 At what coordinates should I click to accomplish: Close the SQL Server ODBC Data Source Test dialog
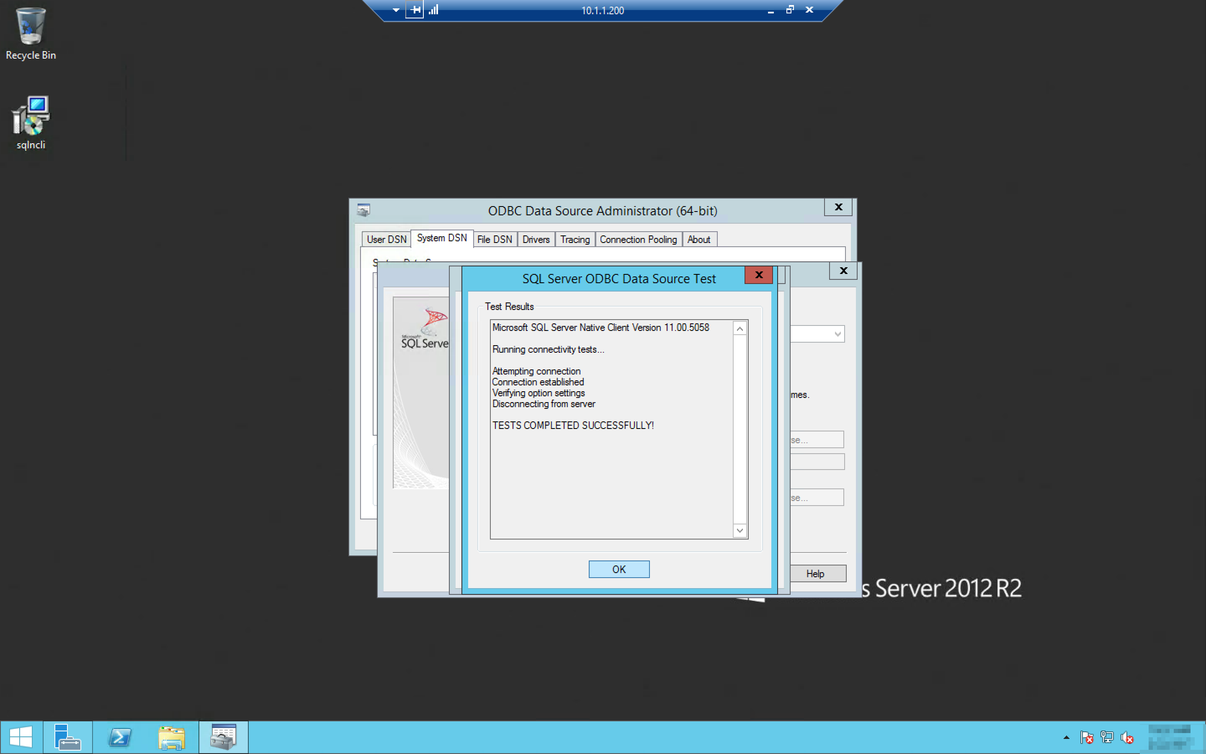(x=758, y=275)
